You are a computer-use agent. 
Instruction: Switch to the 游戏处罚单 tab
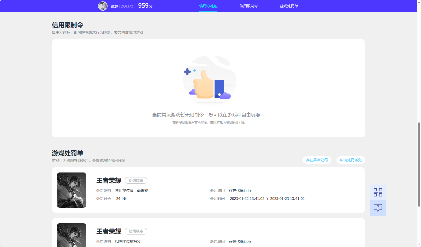tap(289, 6)
